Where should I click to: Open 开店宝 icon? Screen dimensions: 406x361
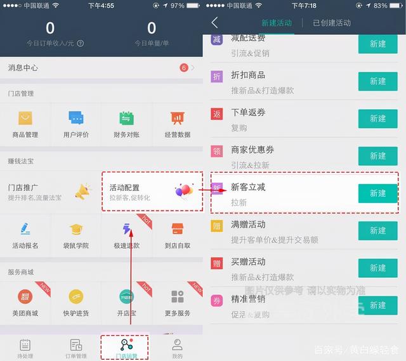127,296
